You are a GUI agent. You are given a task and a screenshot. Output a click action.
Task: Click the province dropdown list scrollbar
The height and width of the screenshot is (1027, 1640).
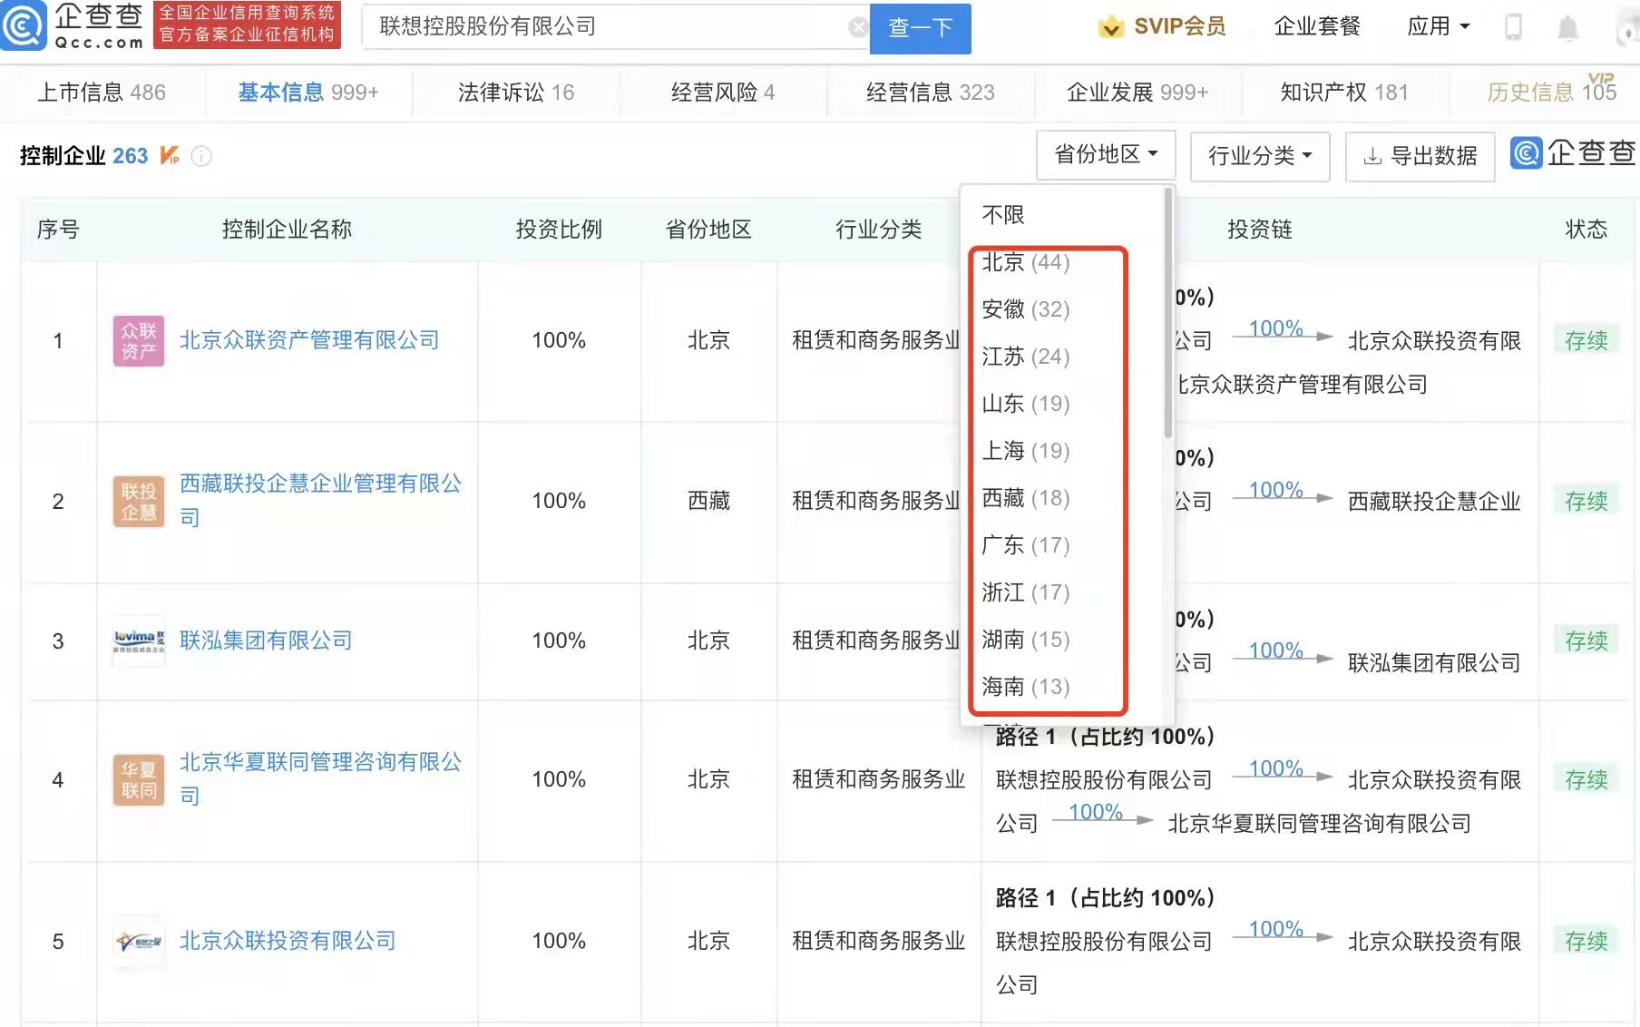(x=1168, y=313)
